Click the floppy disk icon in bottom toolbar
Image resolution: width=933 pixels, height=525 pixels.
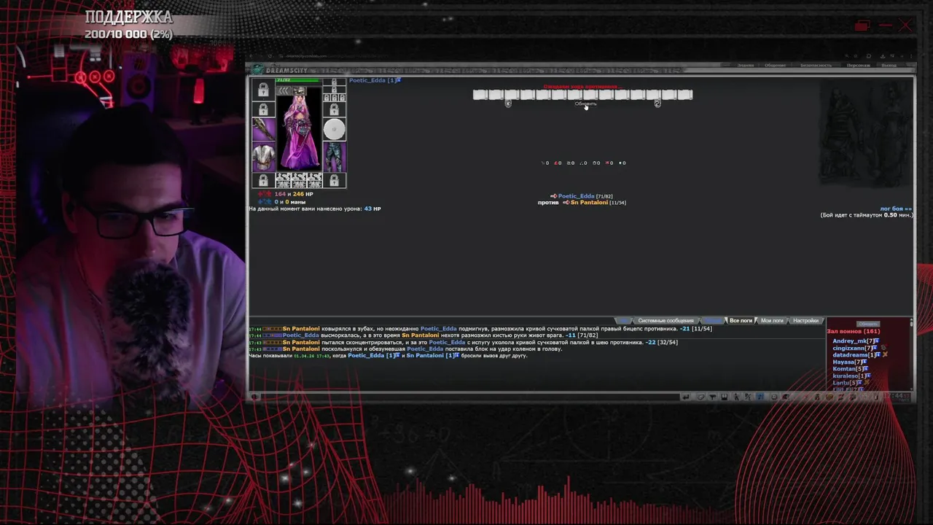[x=725, y=397]
